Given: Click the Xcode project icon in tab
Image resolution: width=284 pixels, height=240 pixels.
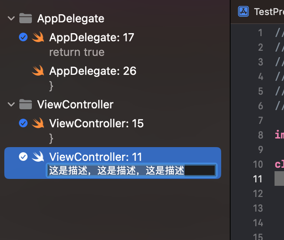Looking at the screenshot, I should (244, 11).
